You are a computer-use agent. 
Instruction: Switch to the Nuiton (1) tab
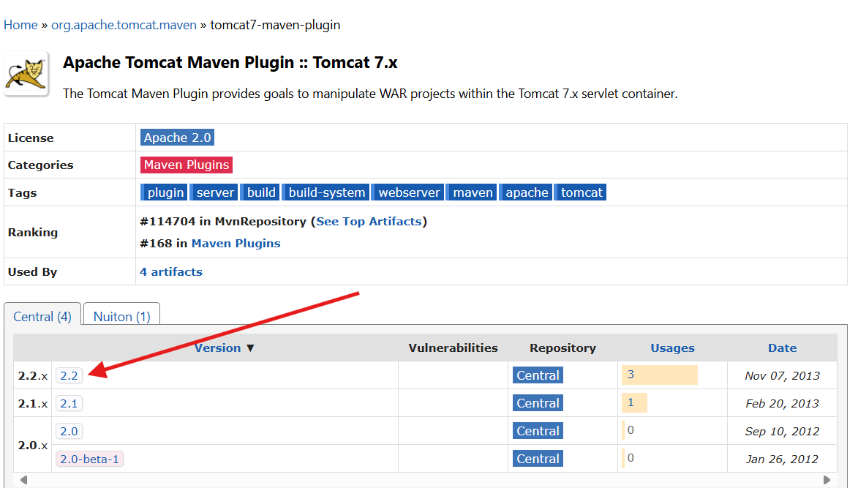121,317
